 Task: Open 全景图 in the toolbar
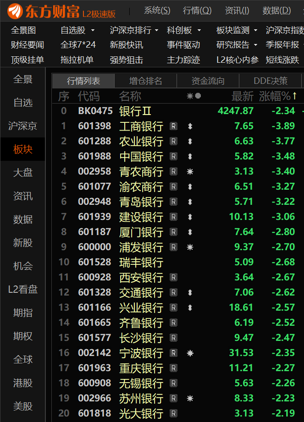[x=23, y=30]
